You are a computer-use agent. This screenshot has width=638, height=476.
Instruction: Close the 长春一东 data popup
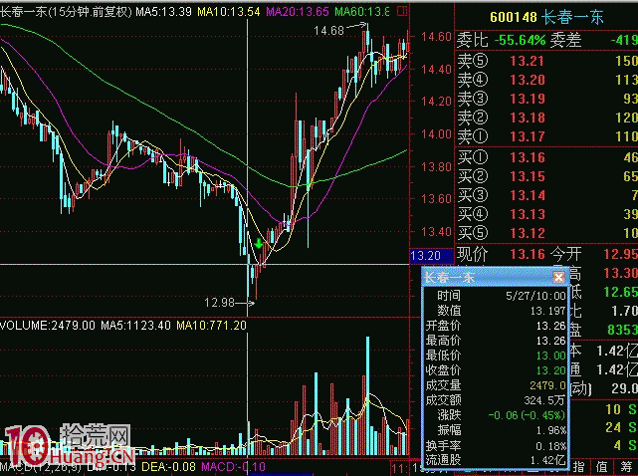[558, 277]
